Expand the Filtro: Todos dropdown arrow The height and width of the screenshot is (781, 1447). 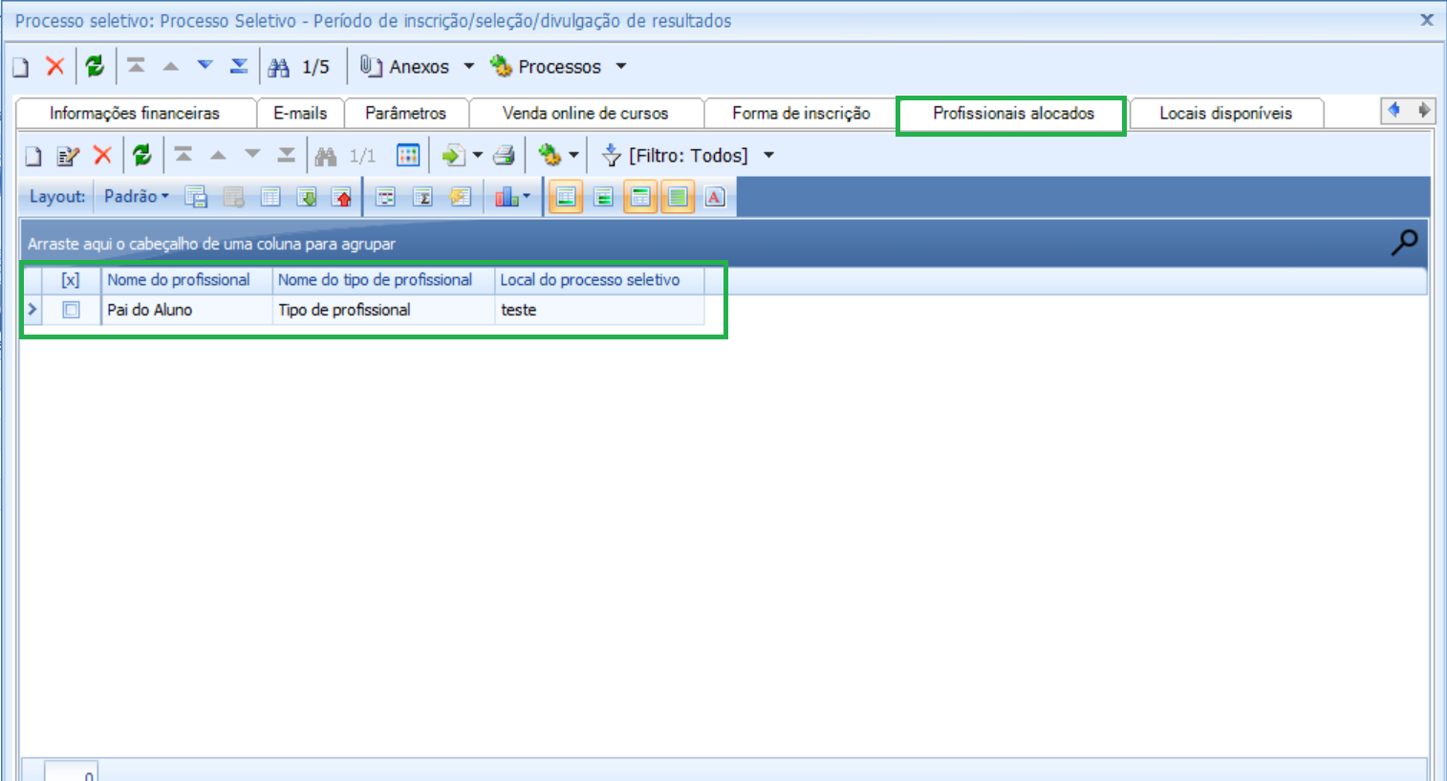(x=768, y=155)
